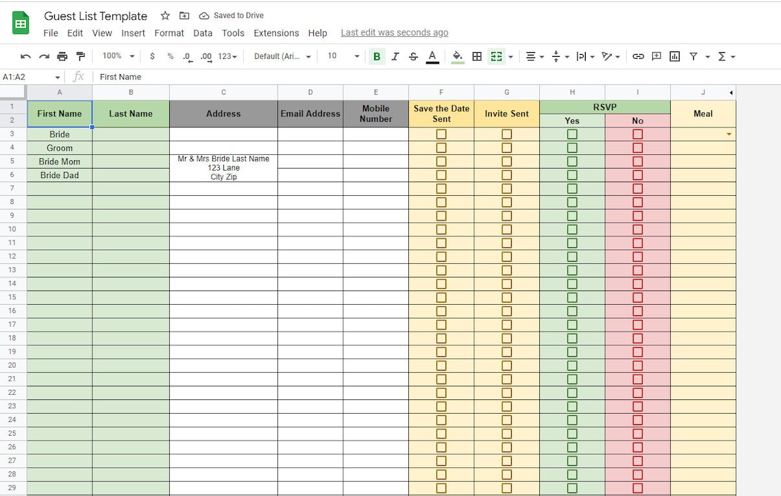The width and height of the screenshot is (781, 496).
Task: Open the File menu
Action: coord(51,33)
